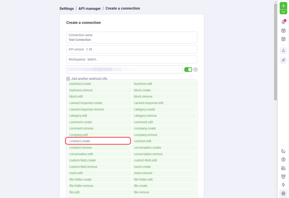Screen dimensions: 289x198
Task: Open the calendar icon in sidebar
Action: coord(283,31)
